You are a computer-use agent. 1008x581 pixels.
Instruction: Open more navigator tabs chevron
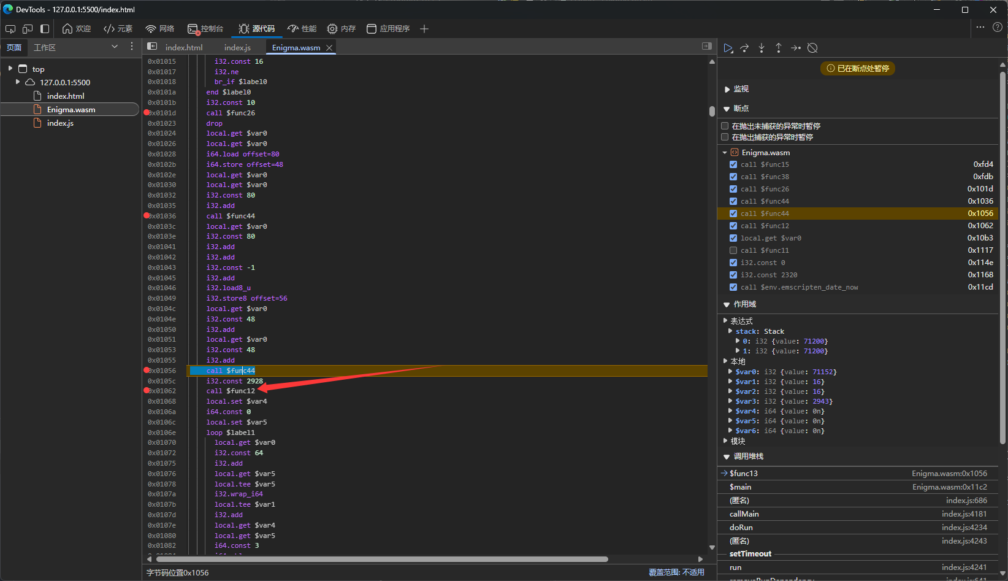(115, 47)
